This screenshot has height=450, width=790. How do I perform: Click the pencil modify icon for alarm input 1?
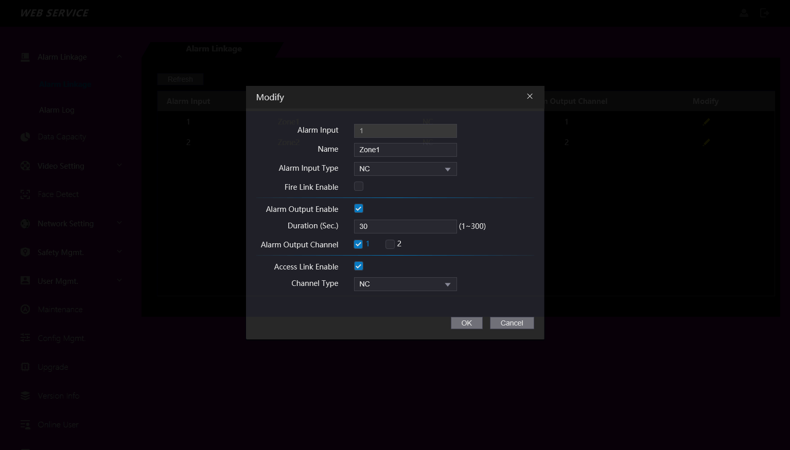coord(706,122)
